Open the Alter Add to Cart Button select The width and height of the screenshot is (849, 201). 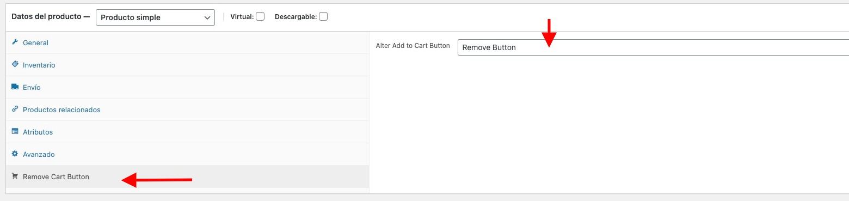point(653,47)
